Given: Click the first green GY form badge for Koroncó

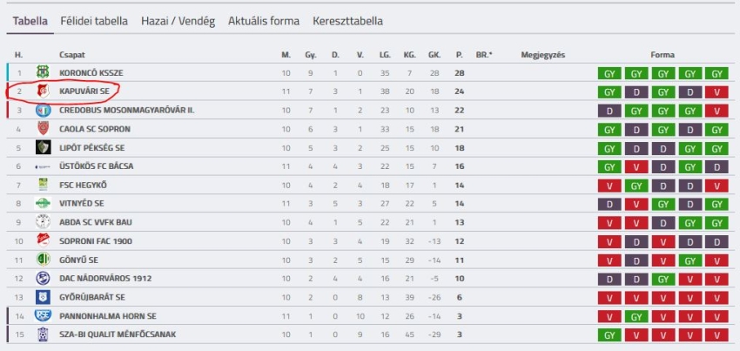Looking at the screenshot, I should [609, 73].
